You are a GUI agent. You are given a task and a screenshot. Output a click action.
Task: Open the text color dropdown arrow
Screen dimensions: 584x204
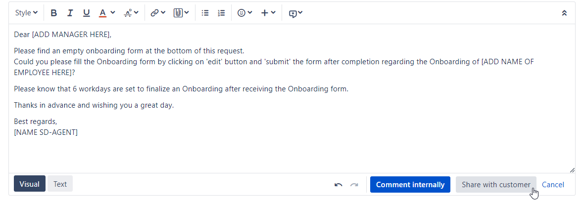coord(113,13)
